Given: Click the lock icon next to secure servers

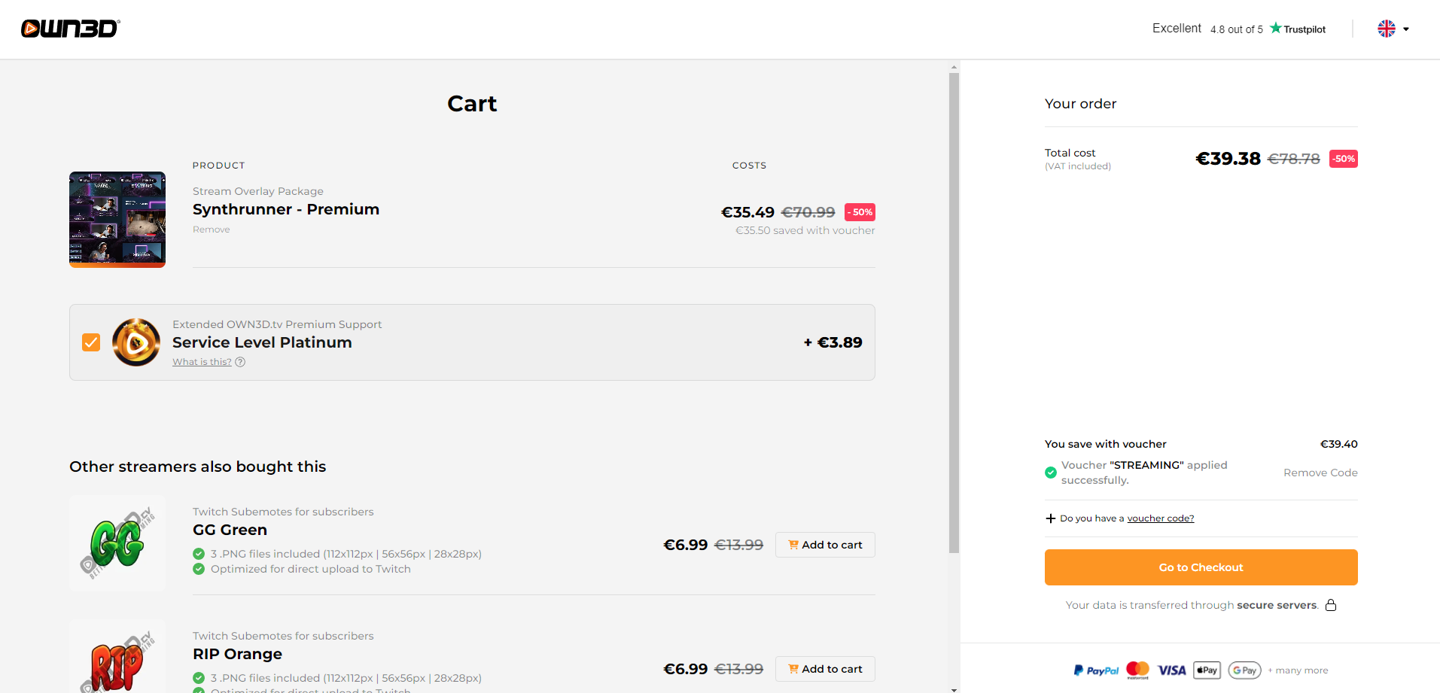Looking at the screenshot, I should [1332, 605].
